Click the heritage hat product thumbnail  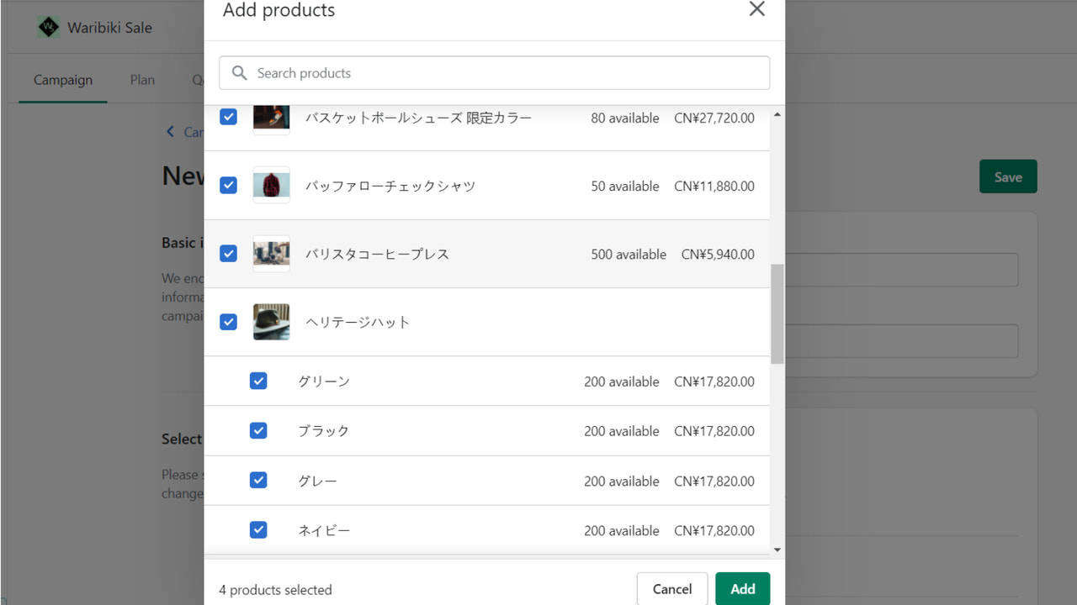click(271, 322)
